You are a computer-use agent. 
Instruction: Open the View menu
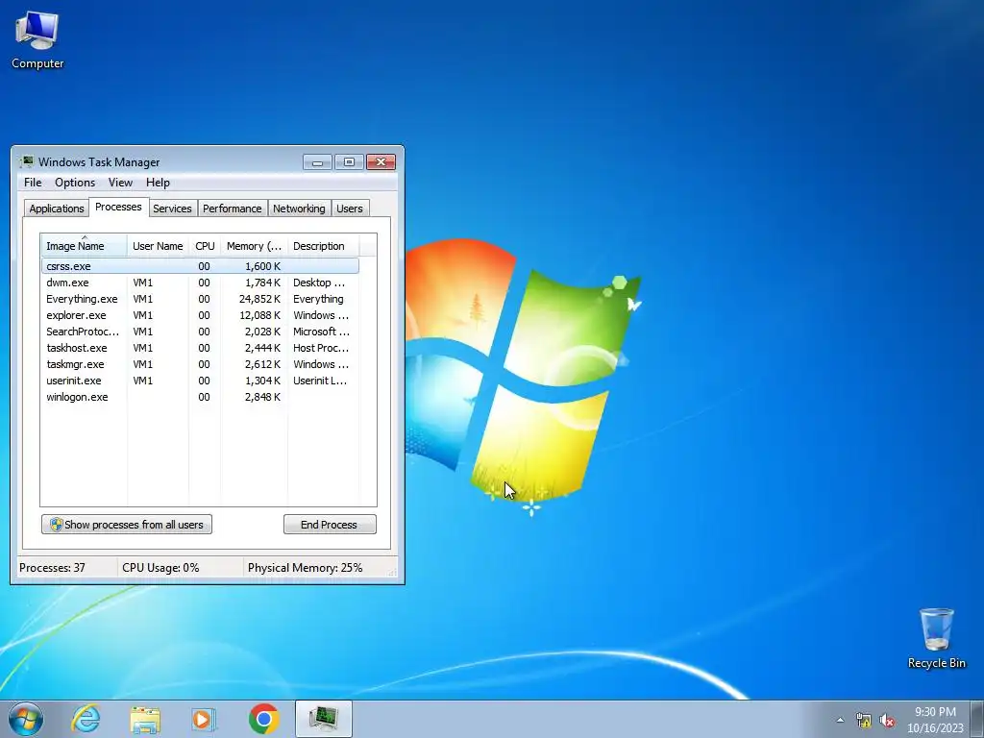120,183
